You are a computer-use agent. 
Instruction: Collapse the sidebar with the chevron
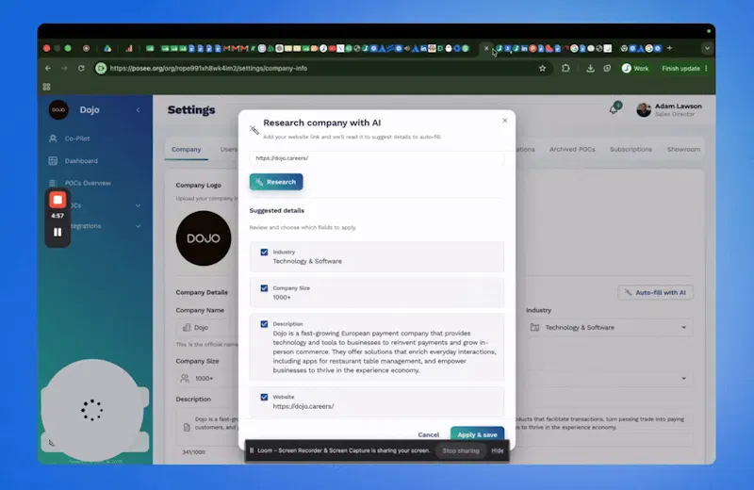coord(138,110)
